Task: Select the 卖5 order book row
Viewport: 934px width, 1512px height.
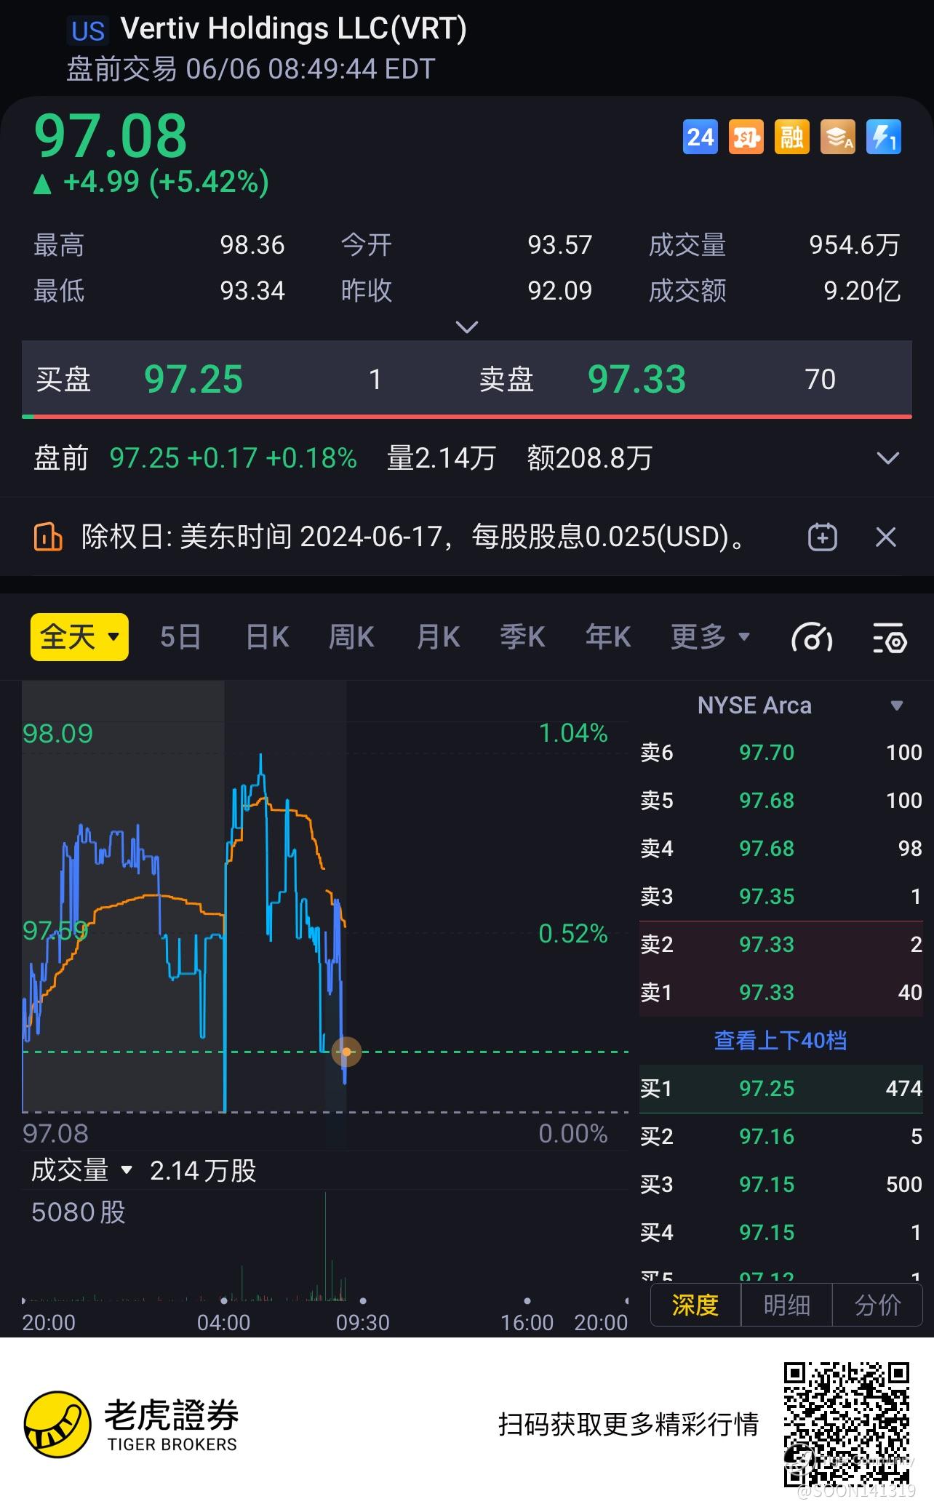Action: (x=781, y=800)
